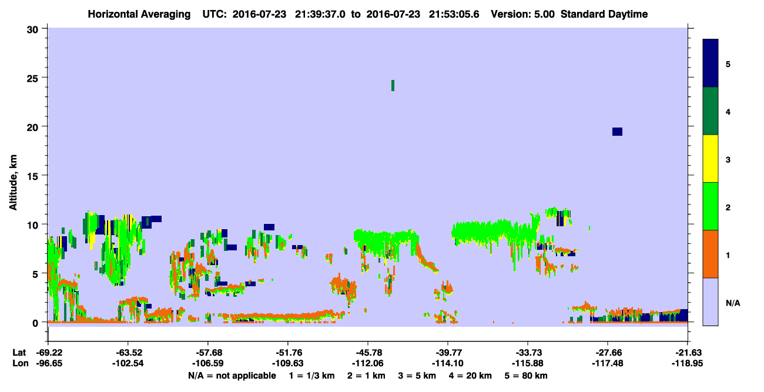The image size is (764, 392).
Task: Click the colorbar label 4
Action: (x=728, y=111)
